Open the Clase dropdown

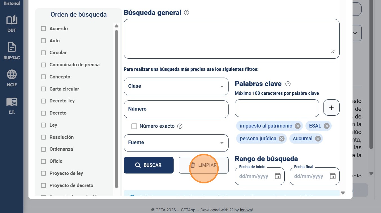176,86
